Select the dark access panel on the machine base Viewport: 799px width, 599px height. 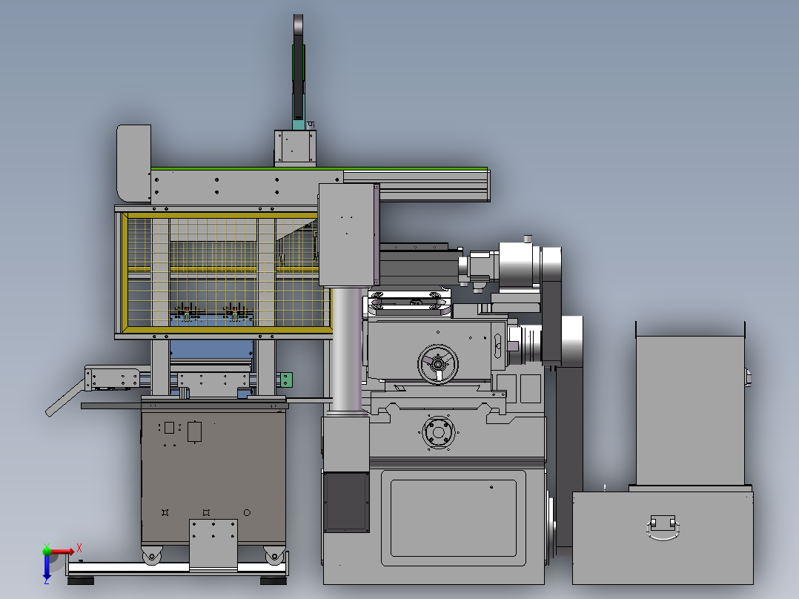coord(347,502)
